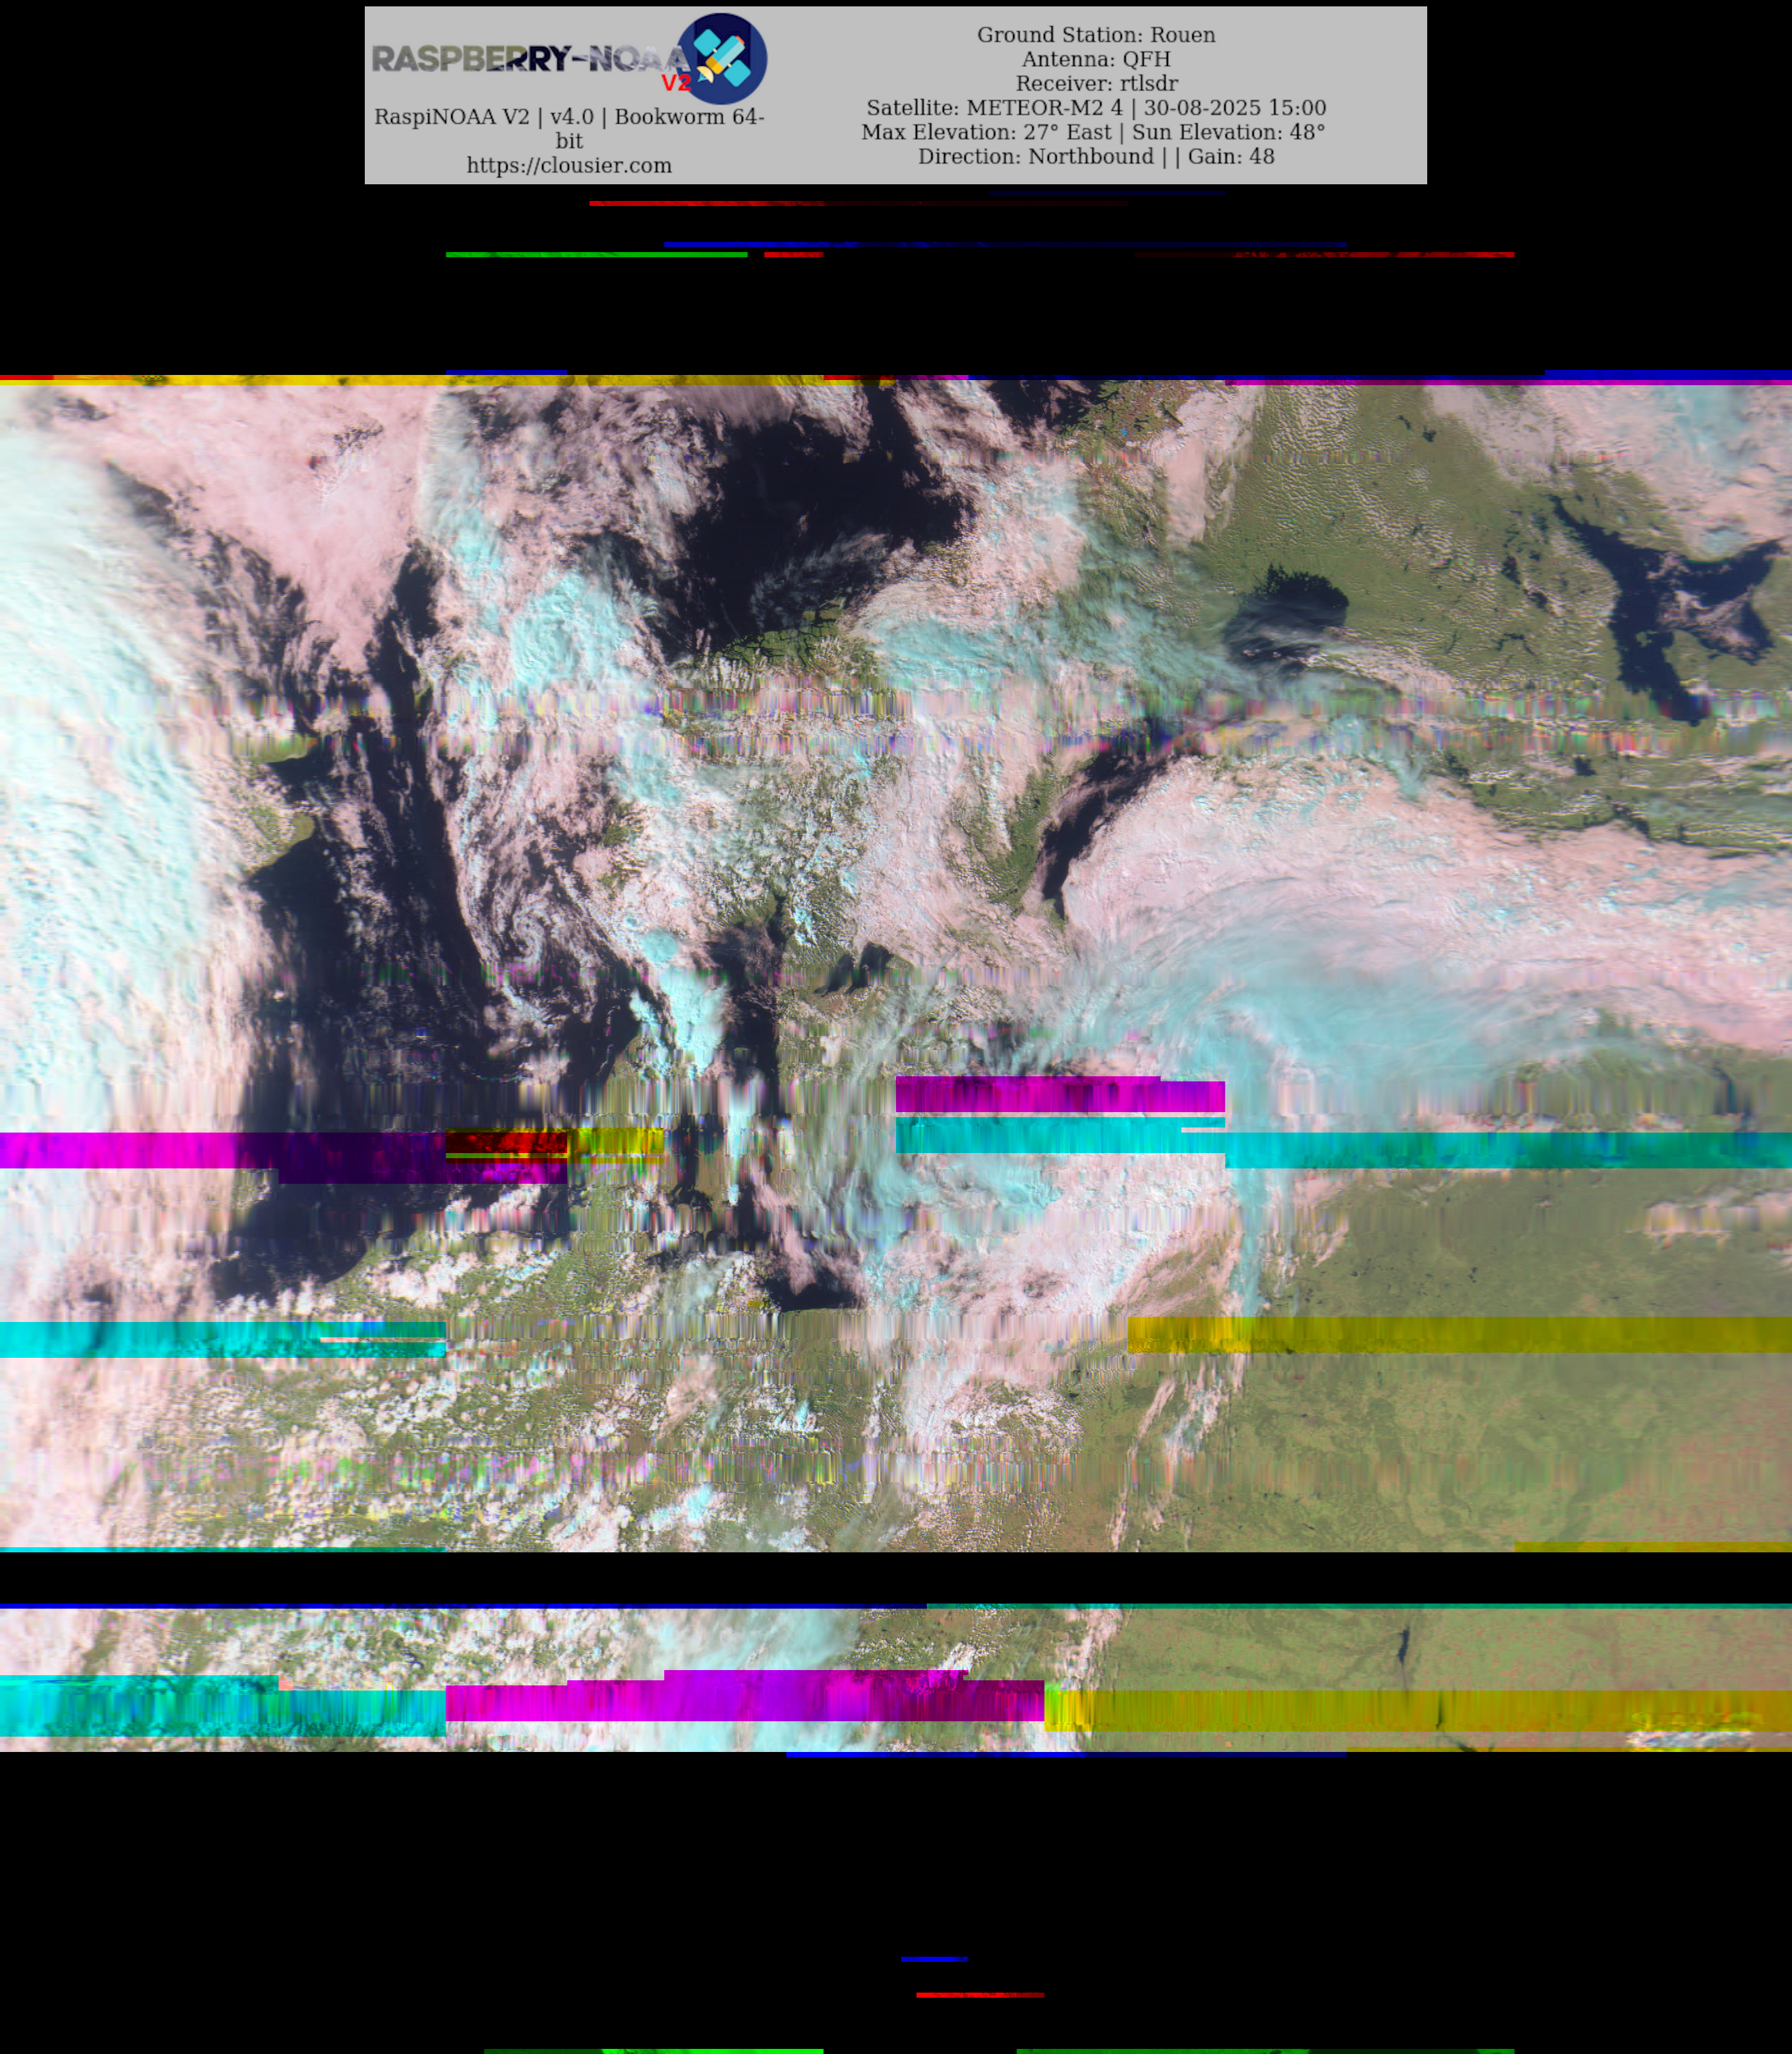This screenshot has height=2054, width=1792.
Task: Click the Ground Station: Rouen line
Action: [1096, 35]
